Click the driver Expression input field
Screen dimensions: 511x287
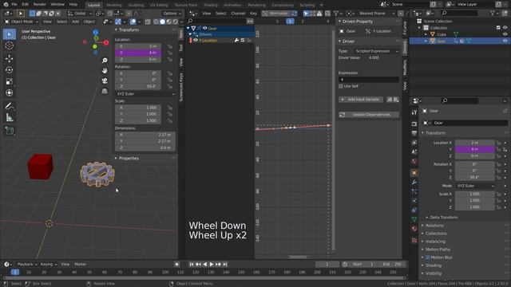(369, 80)
